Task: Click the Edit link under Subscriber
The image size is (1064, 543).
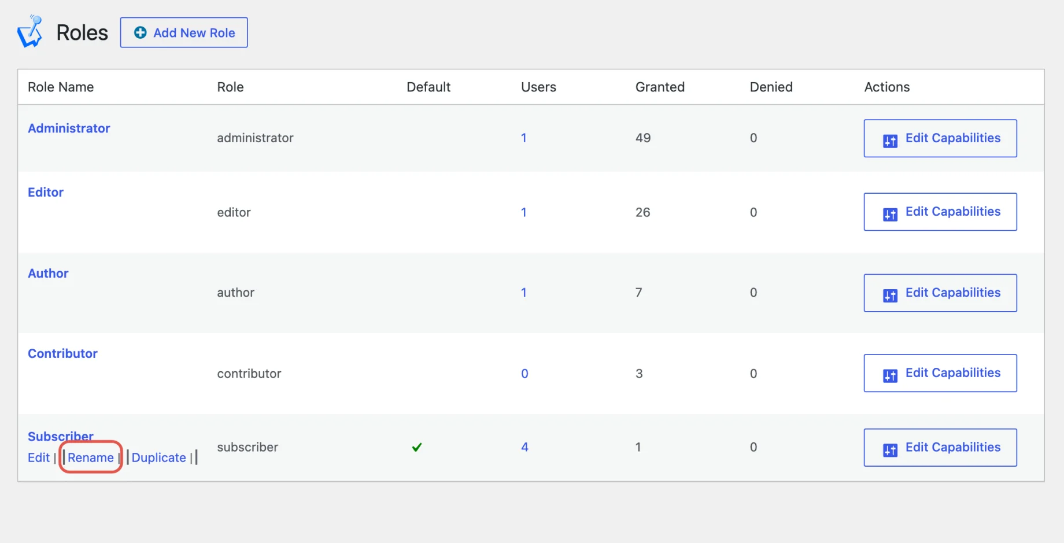Action: [x=39, y=457]
